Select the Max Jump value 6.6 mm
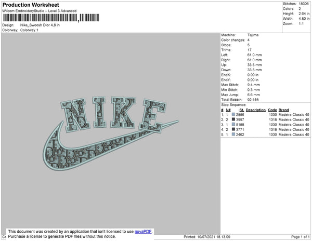The image size is (312, 241). (x=254, y=95)
